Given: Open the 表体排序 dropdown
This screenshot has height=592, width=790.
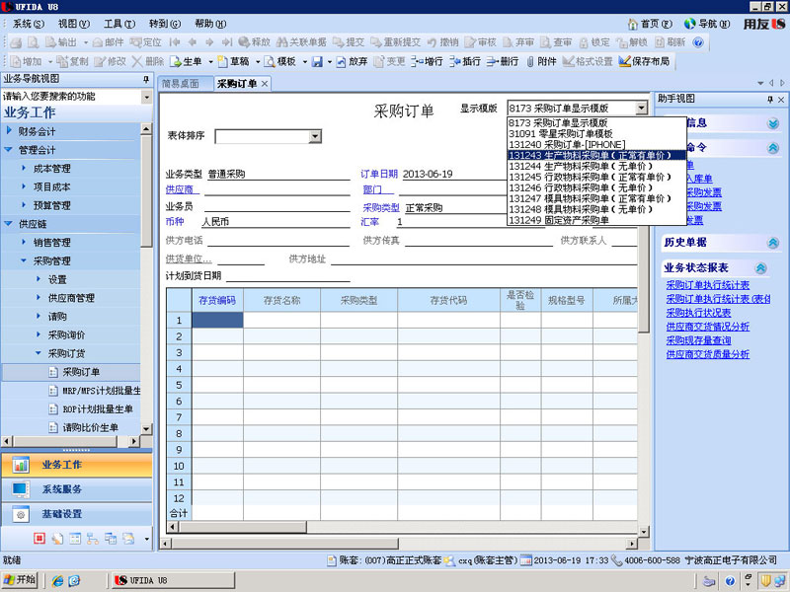Looking at the screenshot, I should [x=315, y=136].
